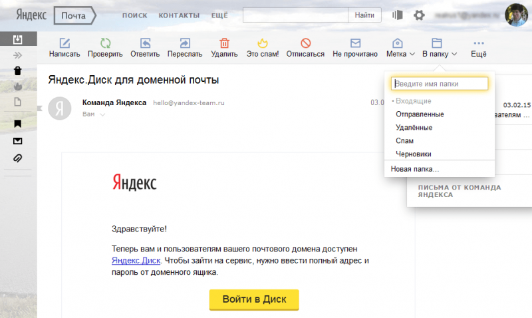This screenshot has width=532, height=318.
Task: Choose Спам from the folder menu
Action: click(x=404, y=140)
